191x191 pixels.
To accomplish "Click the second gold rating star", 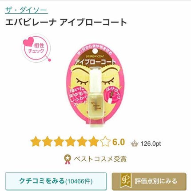I will (x=48, y=142).
